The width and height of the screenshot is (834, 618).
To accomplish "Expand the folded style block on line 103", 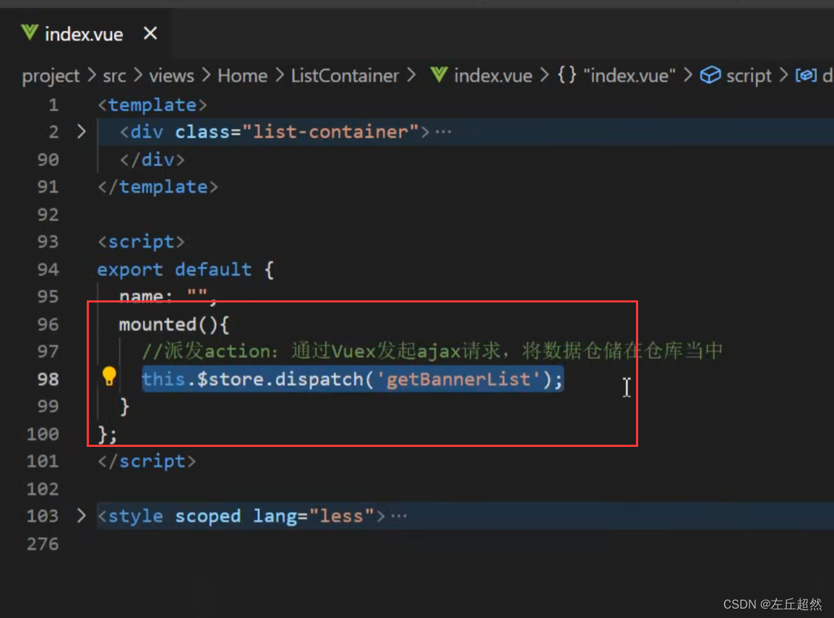I will point(81,515).
